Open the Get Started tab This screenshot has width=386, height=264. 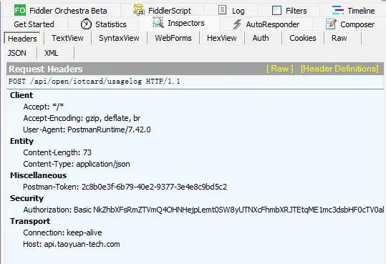pos(34,24)
